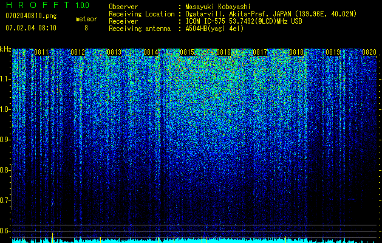Click the 0.8 kHz frequency label
The image size is (382, 243).
click(5, 170)
